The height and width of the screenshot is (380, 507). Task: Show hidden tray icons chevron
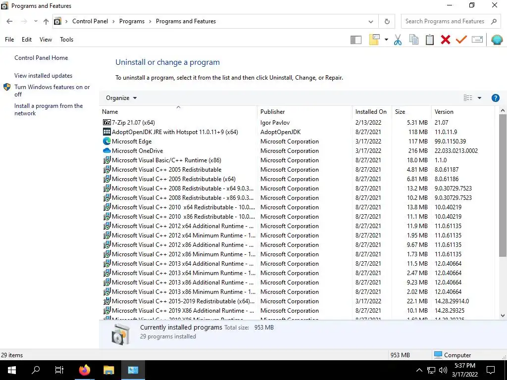tap(419, 370)
